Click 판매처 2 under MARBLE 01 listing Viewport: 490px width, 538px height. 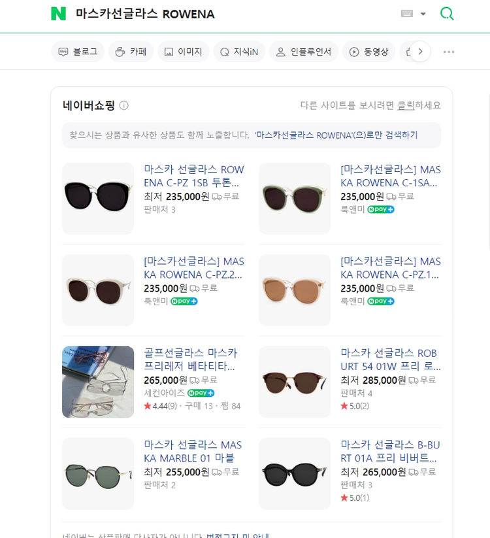coord(160,485)
